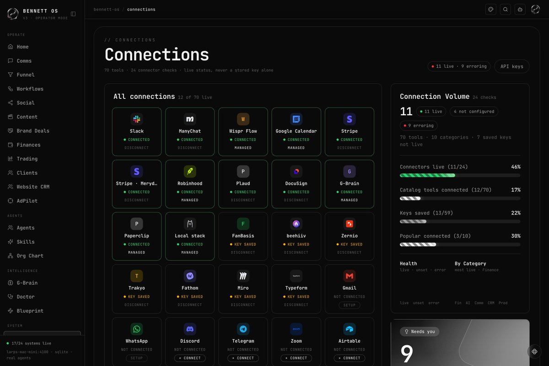Click the WhatsApp app icon
This screenshot has width=549, height=366.
point(137,329)
